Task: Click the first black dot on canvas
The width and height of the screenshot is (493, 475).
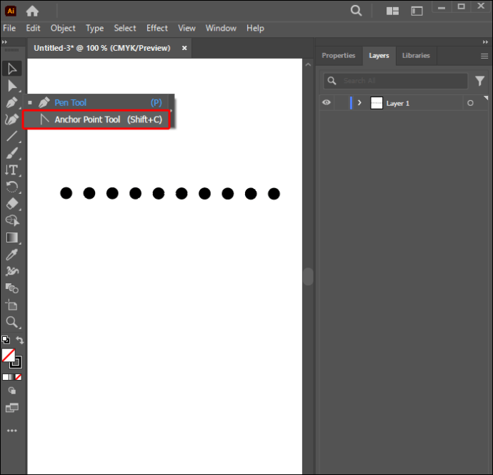Action: pos(66,193)
